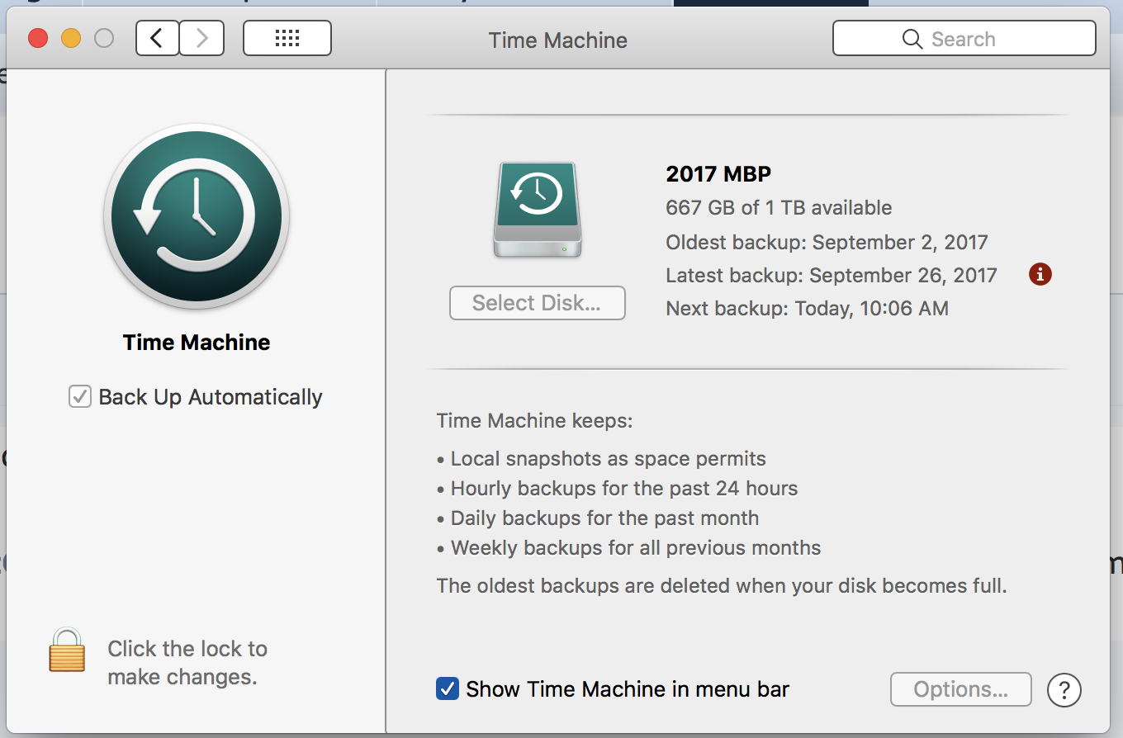Viewport: 1123px width, 738px height.
Task: Click the Time Machine label under the icon
Action: 197,343
